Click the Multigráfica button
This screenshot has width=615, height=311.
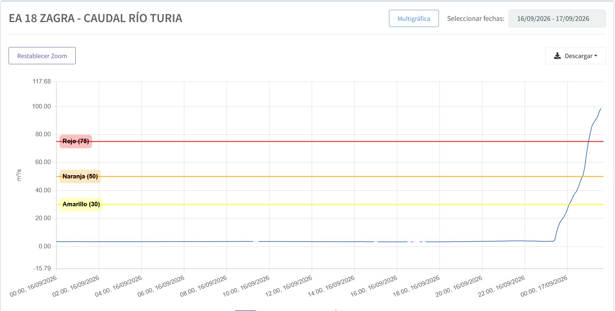414,18
